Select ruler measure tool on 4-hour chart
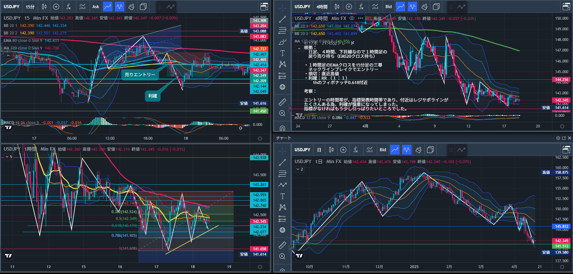Screen dimensions: 573x274 [x=282, y=102]
